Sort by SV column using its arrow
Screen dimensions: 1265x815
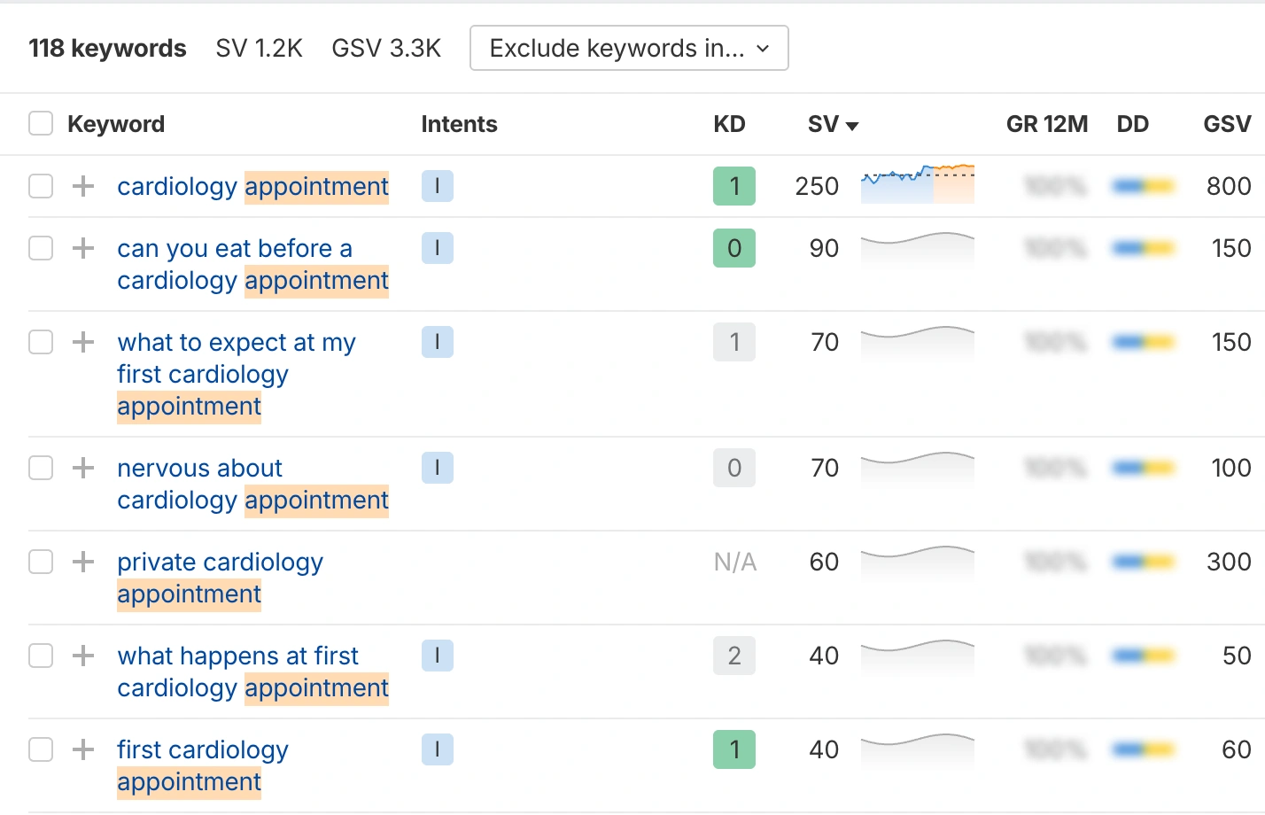click(852, 126)
